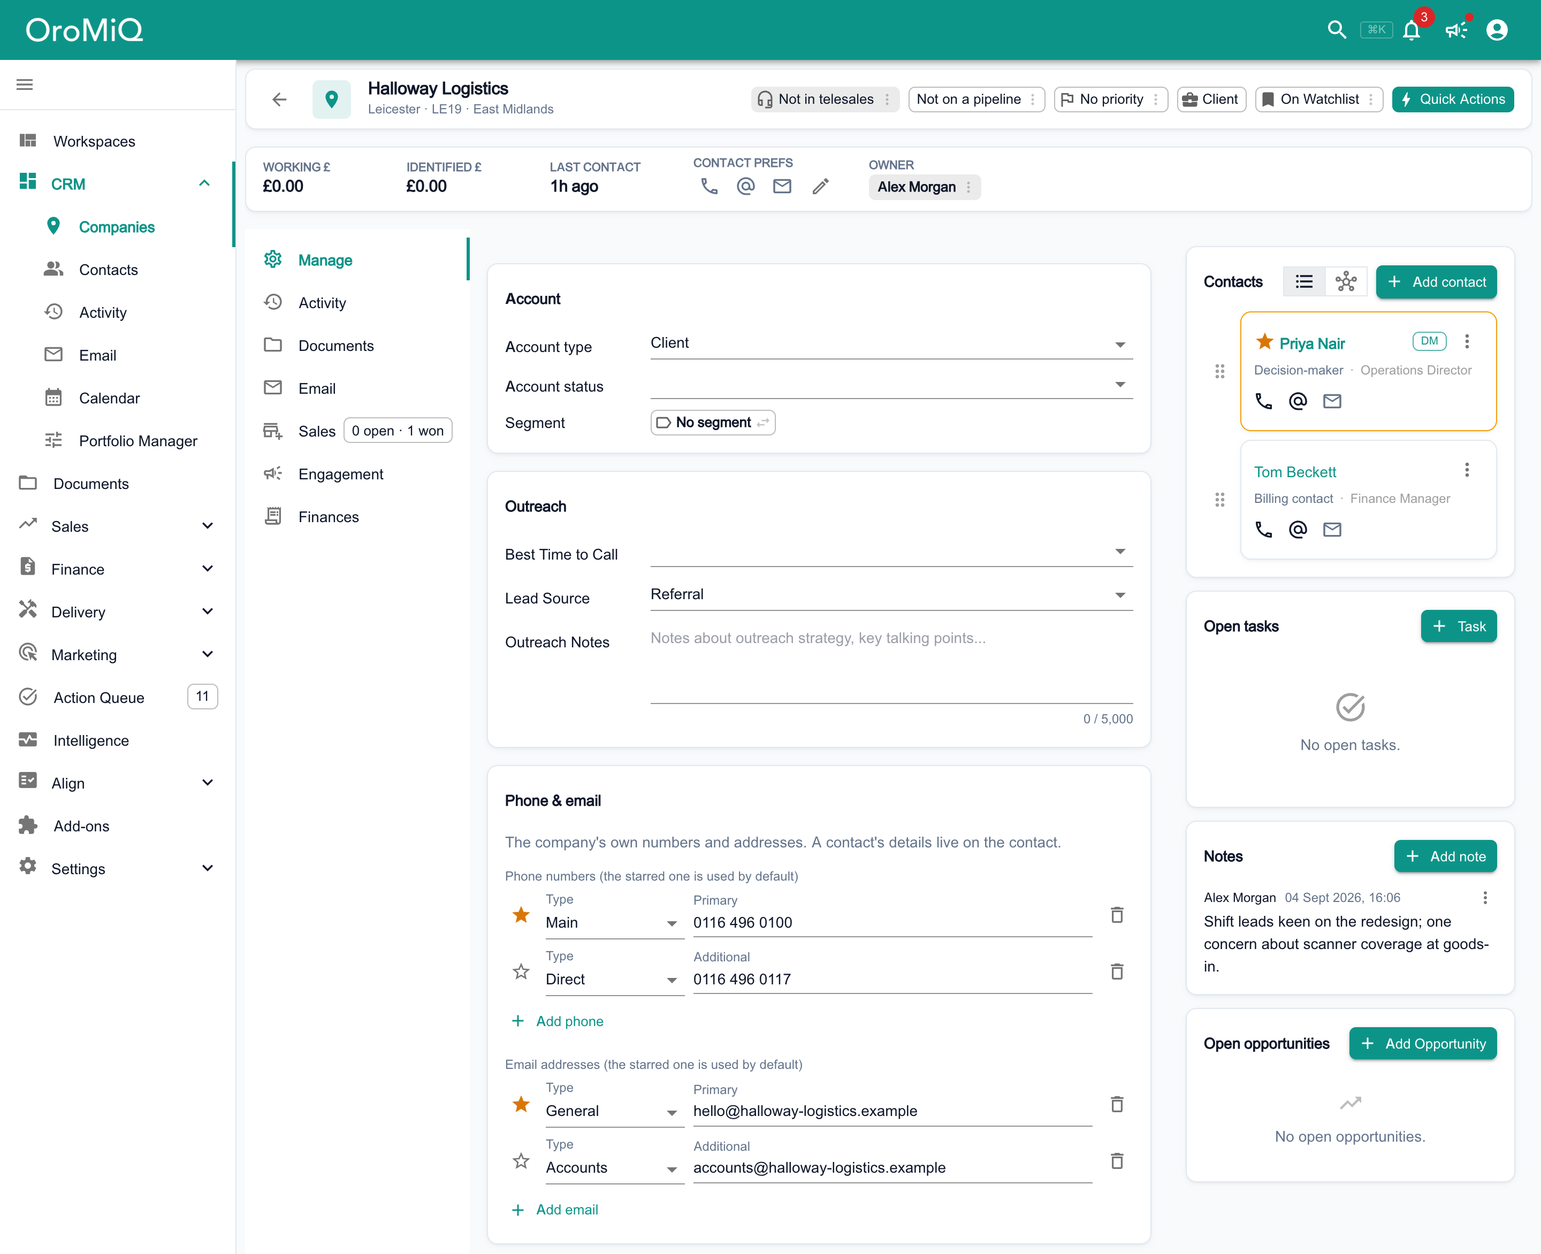Open the note's three-dot options menu

pyautogui.click(x=1485, y=897)
